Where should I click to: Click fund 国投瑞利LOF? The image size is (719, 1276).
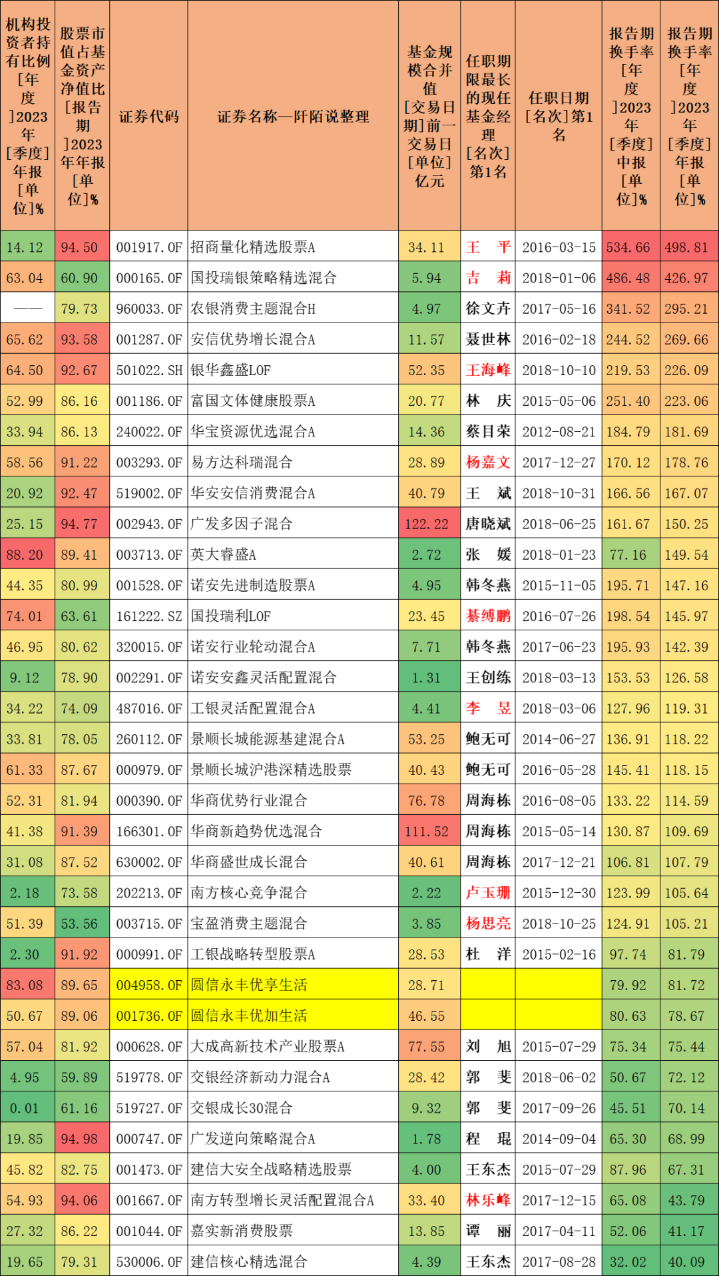tap(230, 616)
